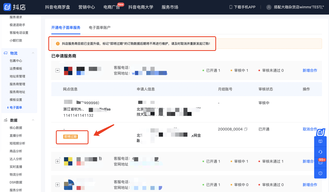The height and width of the screenshot is (192, 329).
Task: Click 已开通 status cell in table
Action: tap(264, 129)
